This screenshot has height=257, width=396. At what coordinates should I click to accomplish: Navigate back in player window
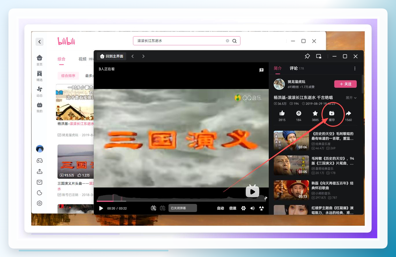(x=132, y=56)
